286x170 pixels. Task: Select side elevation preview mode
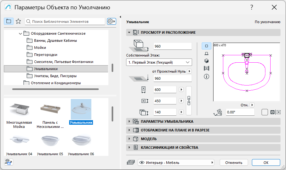[x=207, y=54]
